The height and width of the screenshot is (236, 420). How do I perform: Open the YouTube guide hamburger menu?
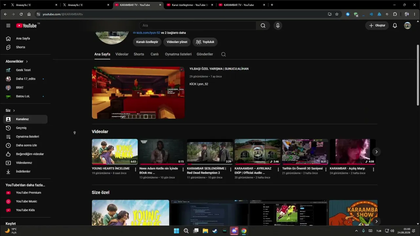(8, 26)
